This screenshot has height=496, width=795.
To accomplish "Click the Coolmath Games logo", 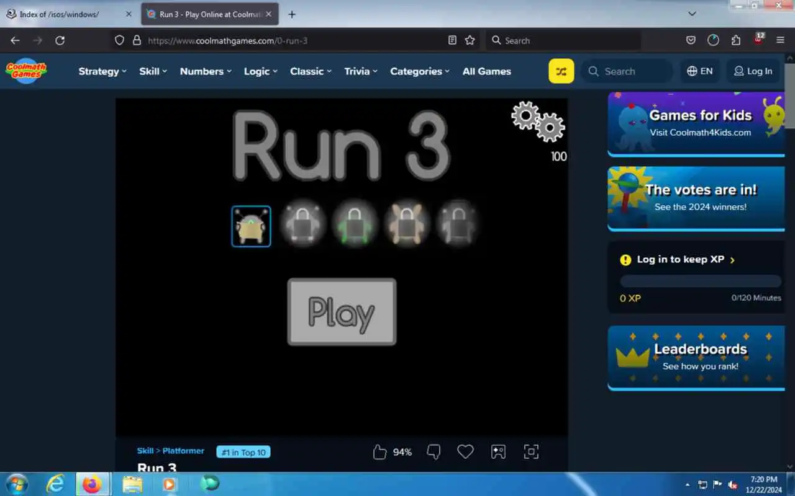I will click(27, 71).
